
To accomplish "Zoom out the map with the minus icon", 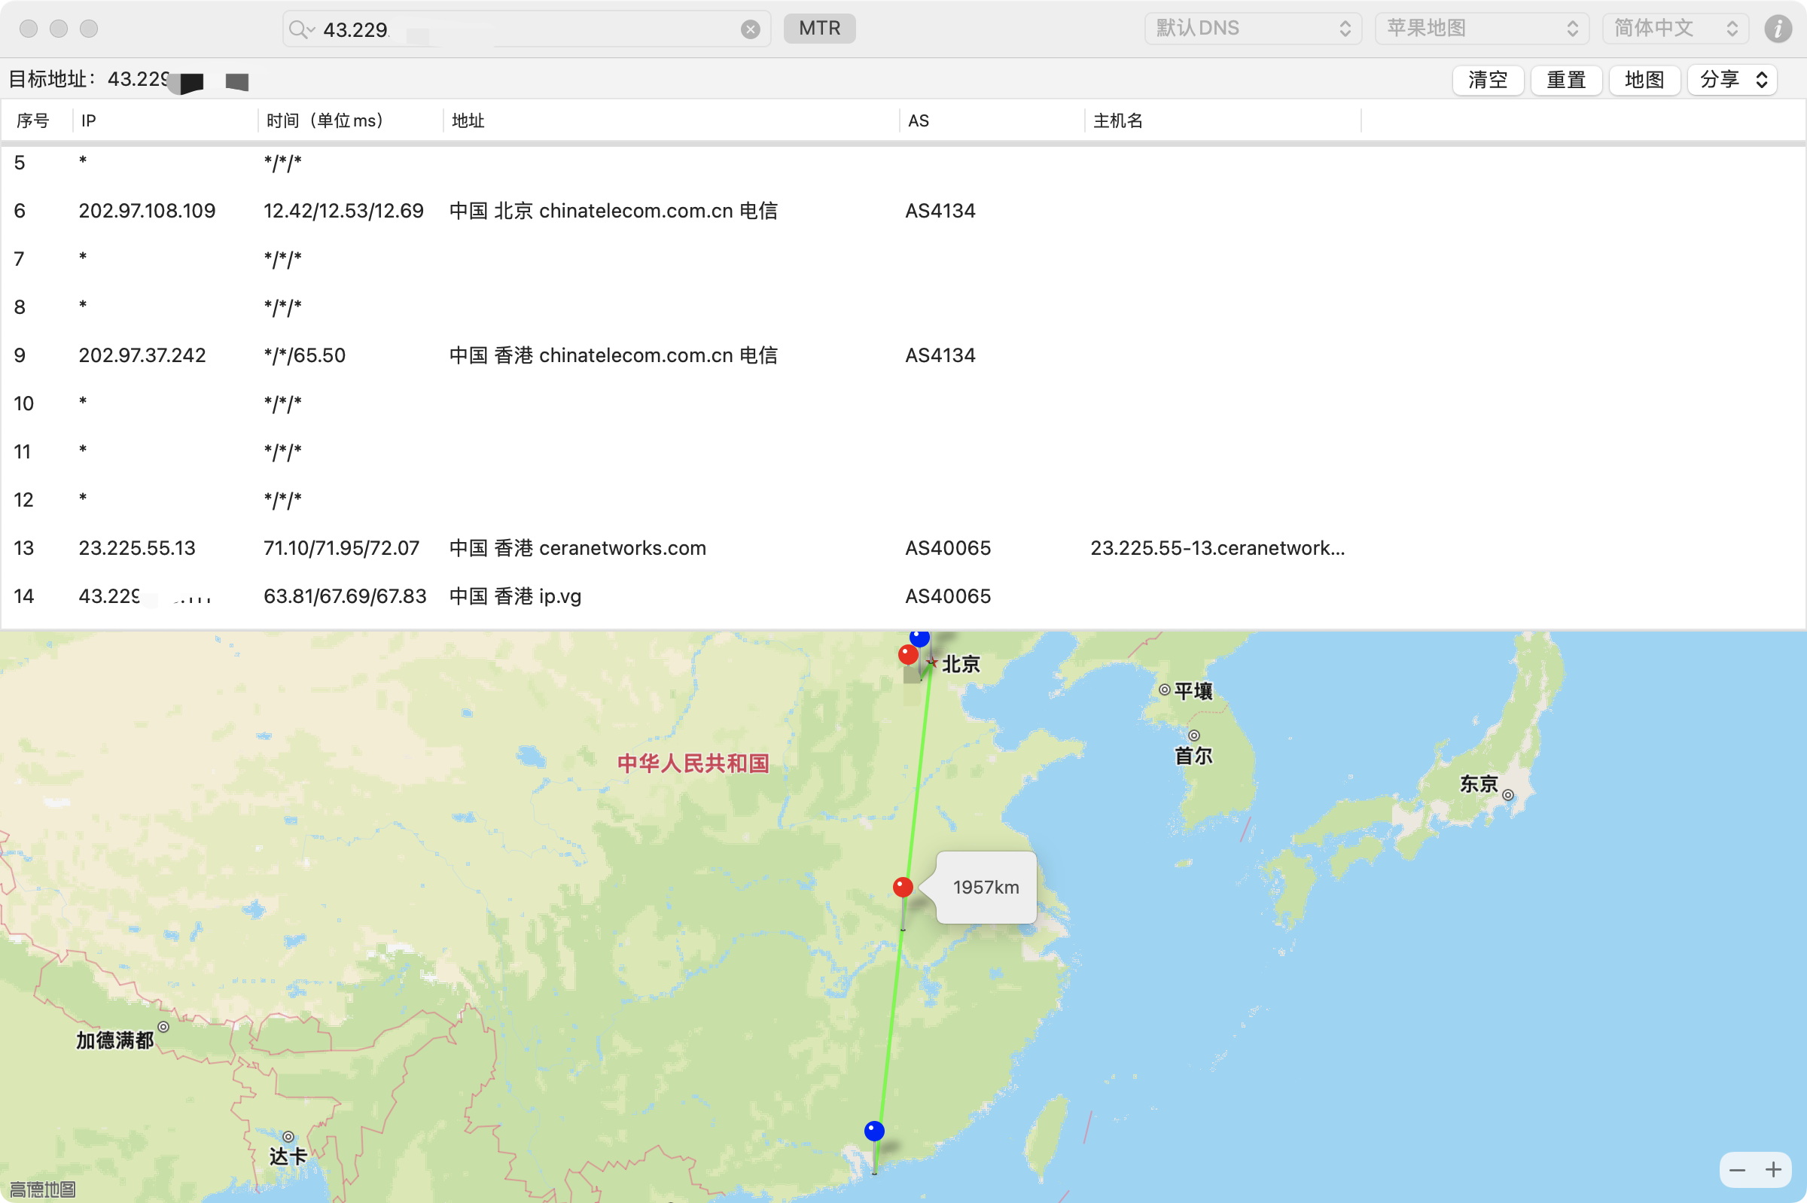I will point(1737,1169).
